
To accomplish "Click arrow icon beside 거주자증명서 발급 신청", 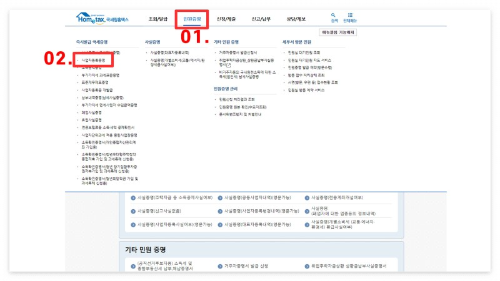I will point(220,267).
